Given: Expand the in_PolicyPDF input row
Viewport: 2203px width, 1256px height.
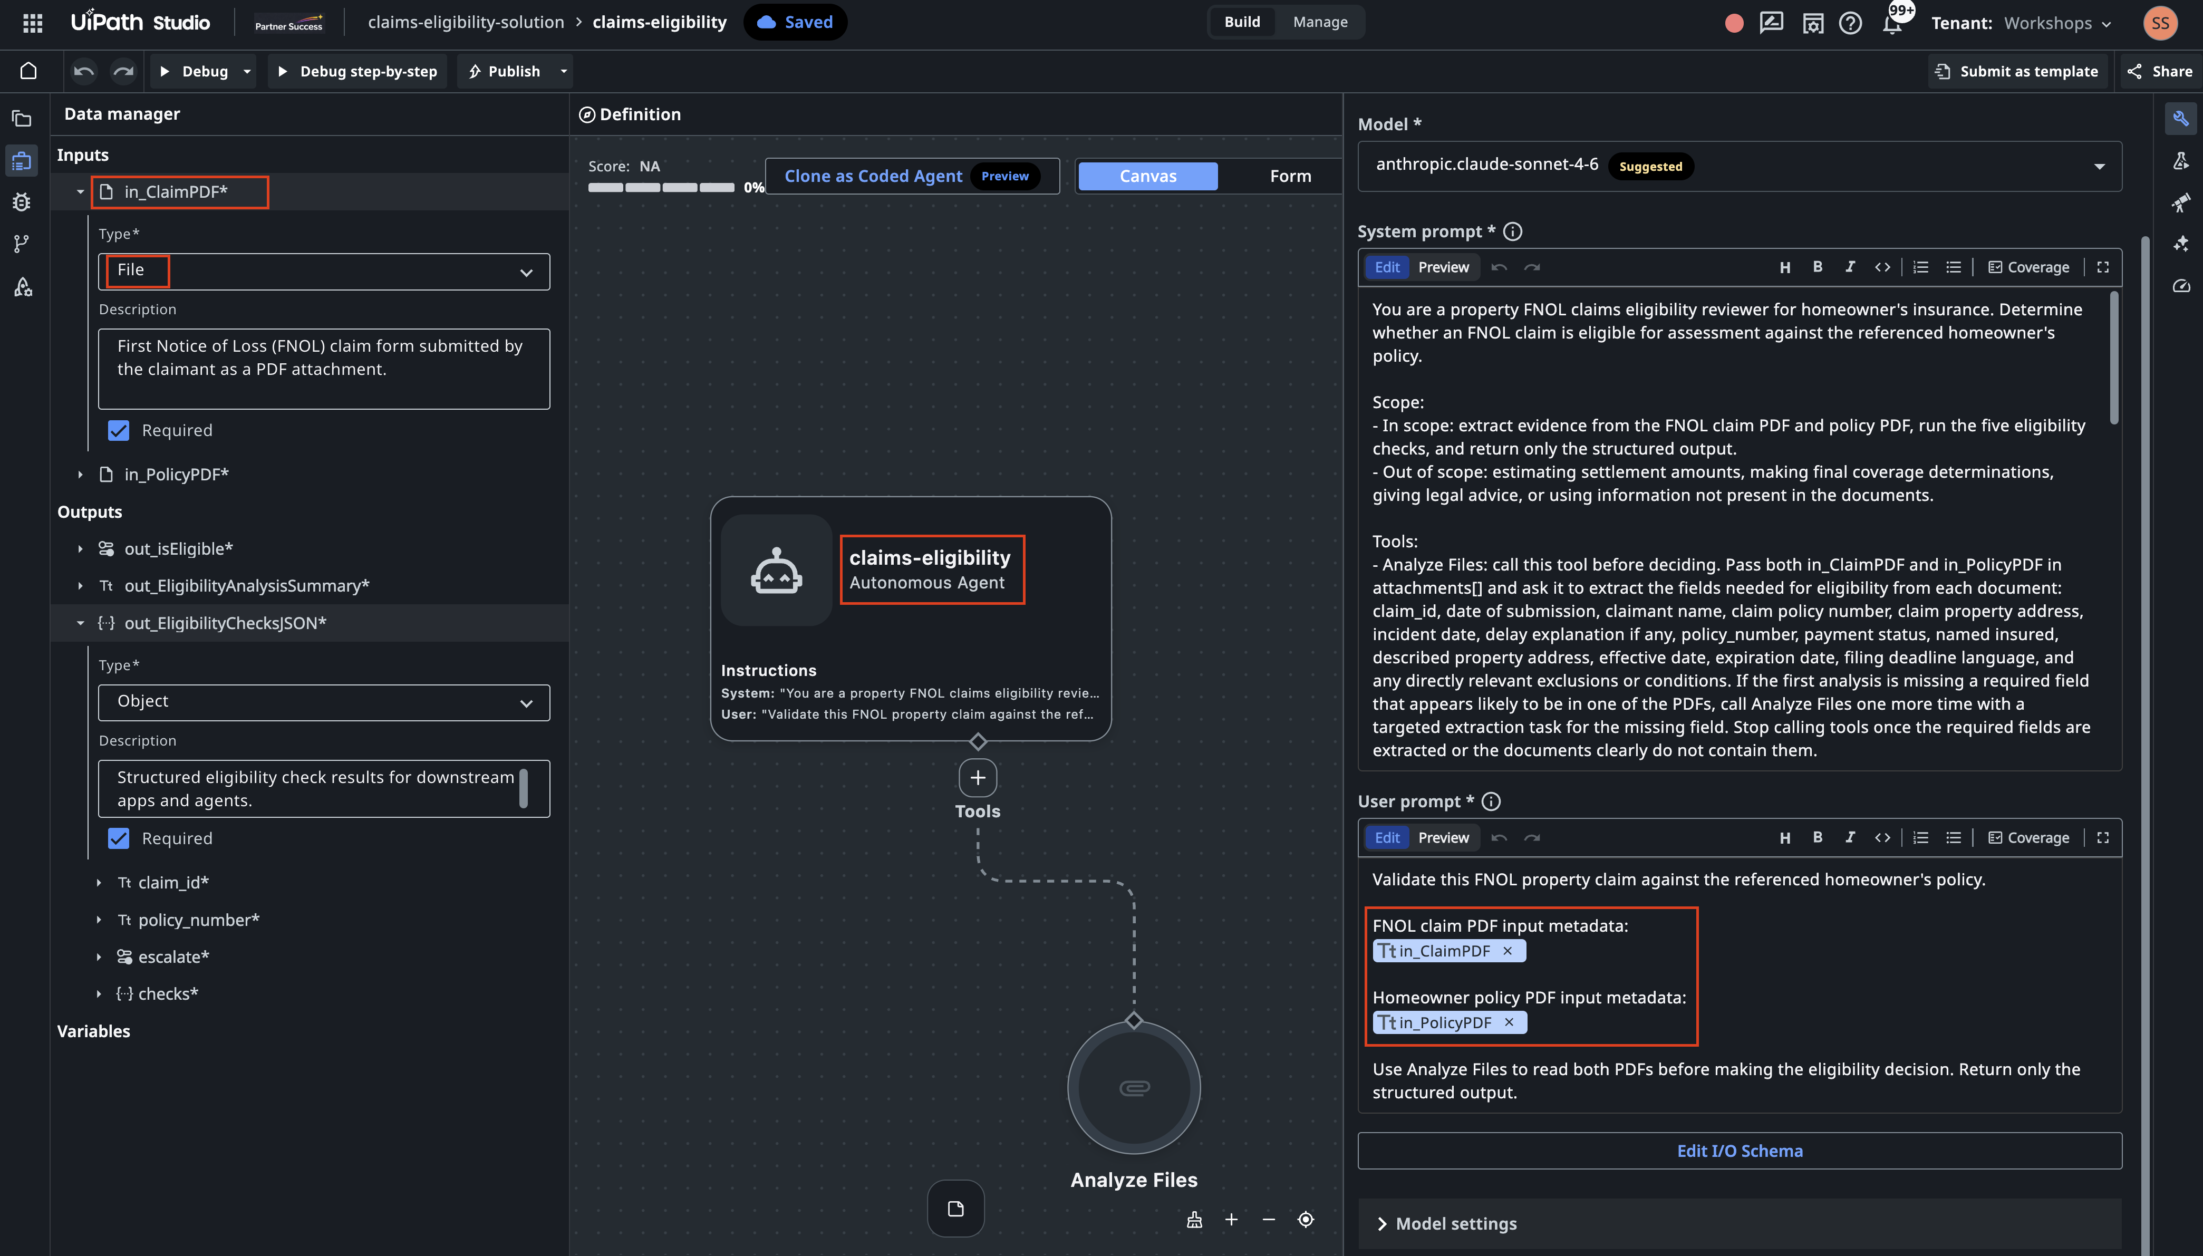Looking at the screenshot, I should pyautogui.click(x=80, y=475).
